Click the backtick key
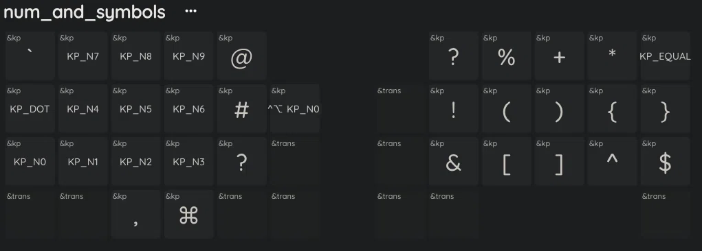Viewport: 702px width, 251px height. click(x=30, y=56)
